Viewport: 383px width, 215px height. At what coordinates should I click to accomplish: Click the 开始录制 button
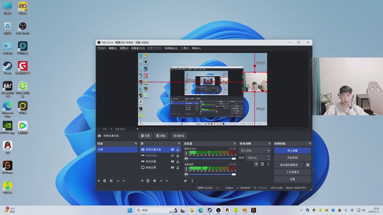(292, 157)
